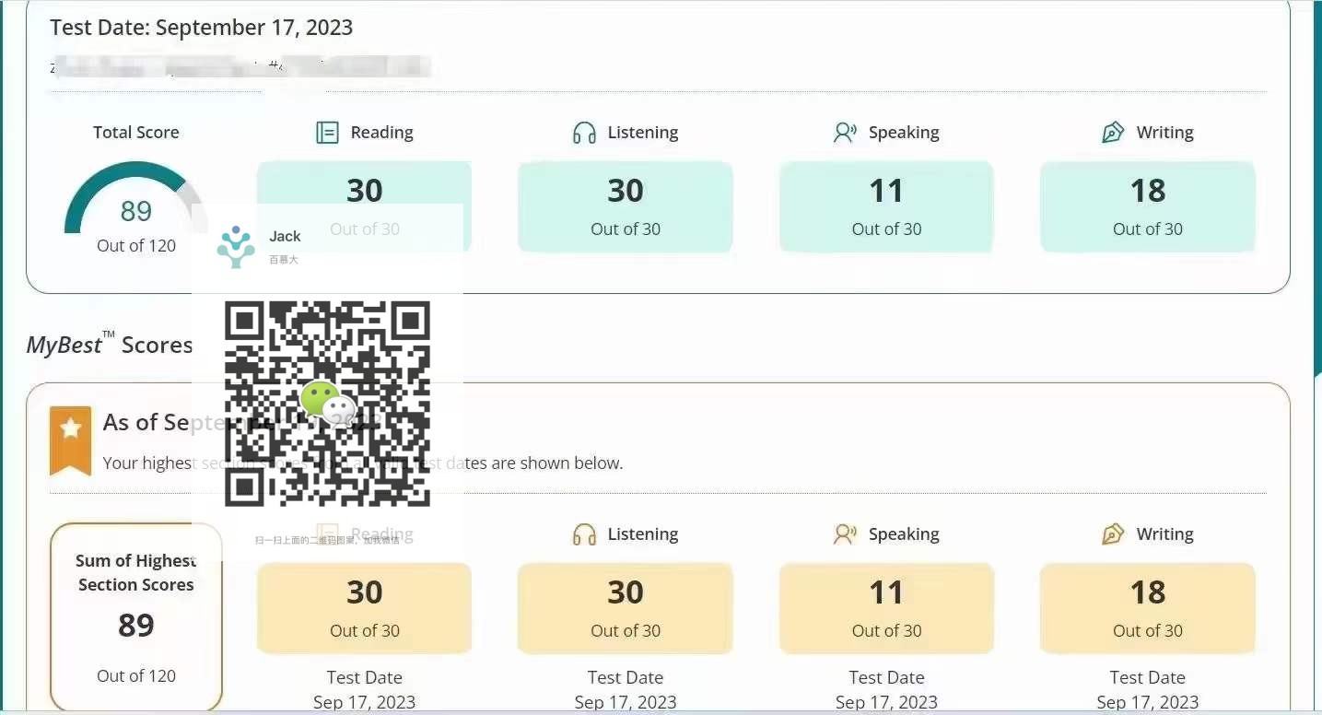Click the WeChat logo in QR code center
The height and width of the screenshot is (715, 1322).
click(328, 403)
